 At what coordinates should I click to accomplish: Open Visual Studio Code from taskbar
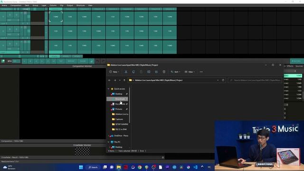click(x=195, y=167)
